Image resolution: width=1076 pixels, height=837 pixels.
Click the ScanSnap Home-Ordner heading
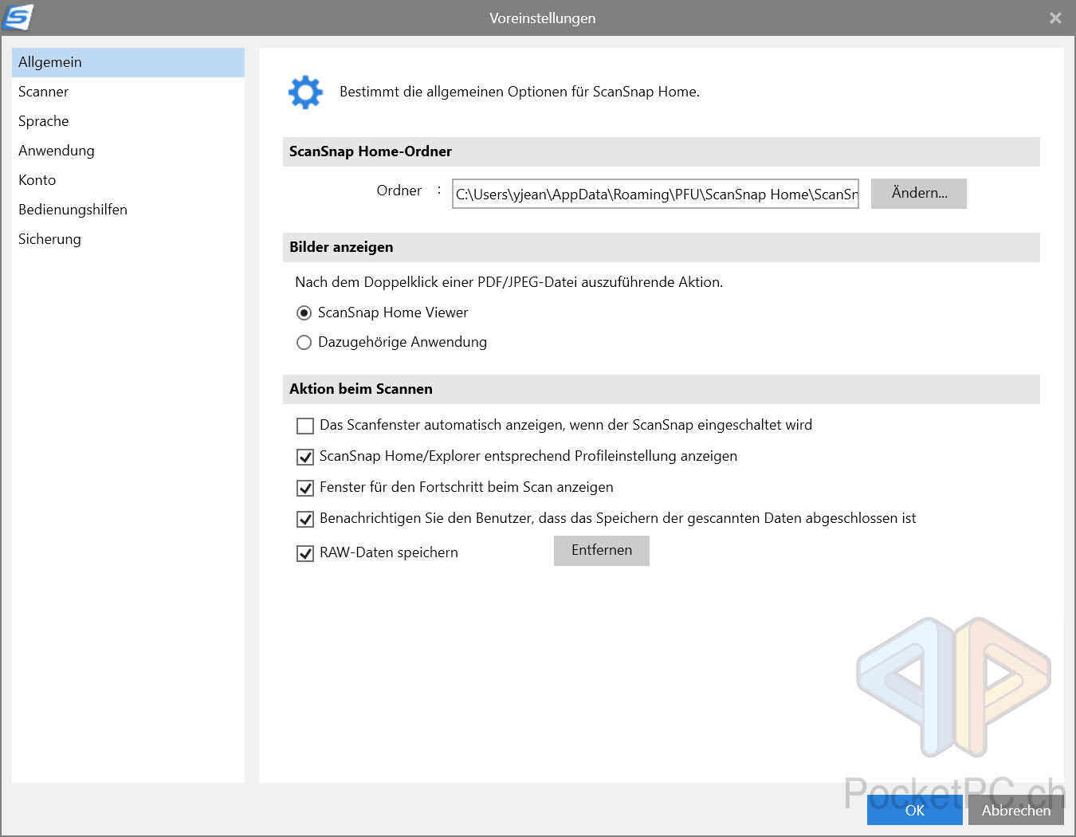pos(371,151)
